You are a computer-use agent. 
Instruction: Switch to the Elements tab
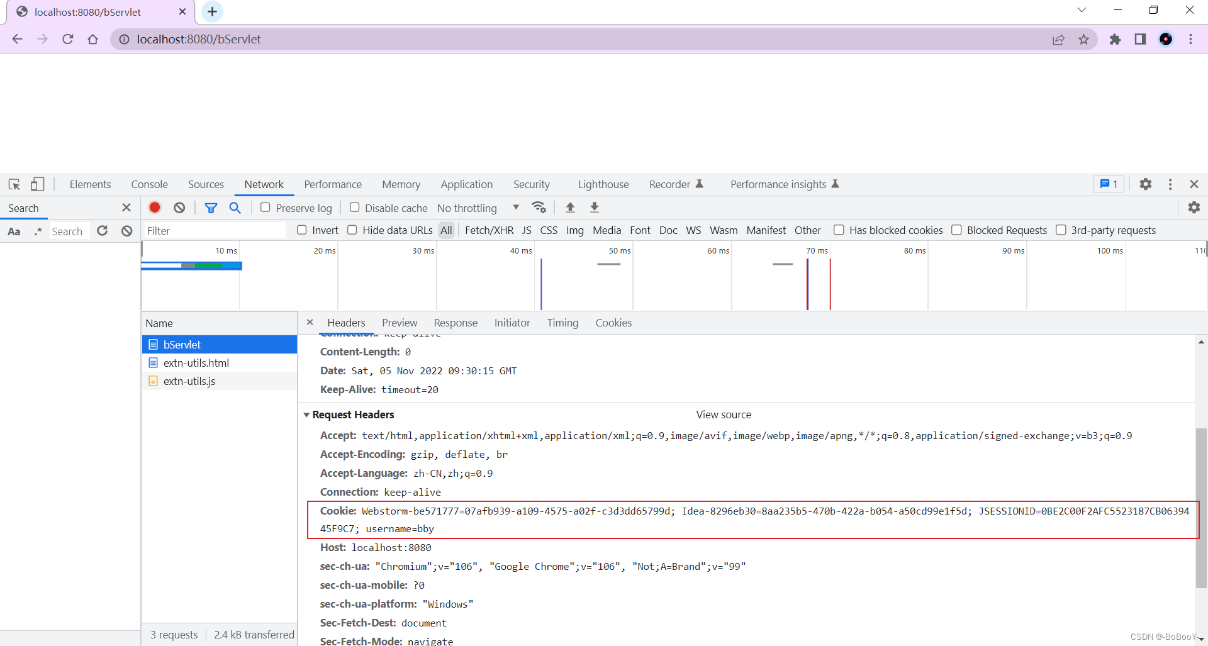[90, 184]
